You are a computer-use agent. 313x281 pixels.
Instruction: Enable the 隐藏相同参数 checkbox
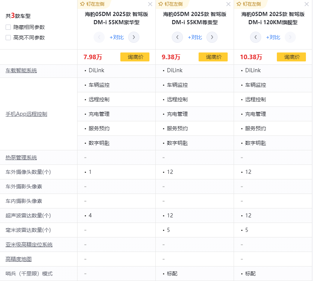coord(8,27)
